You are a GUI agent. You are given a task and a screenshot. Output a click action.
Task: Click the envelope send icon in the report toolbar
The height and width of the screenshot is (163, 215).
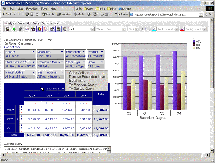[x=27, y=29]
